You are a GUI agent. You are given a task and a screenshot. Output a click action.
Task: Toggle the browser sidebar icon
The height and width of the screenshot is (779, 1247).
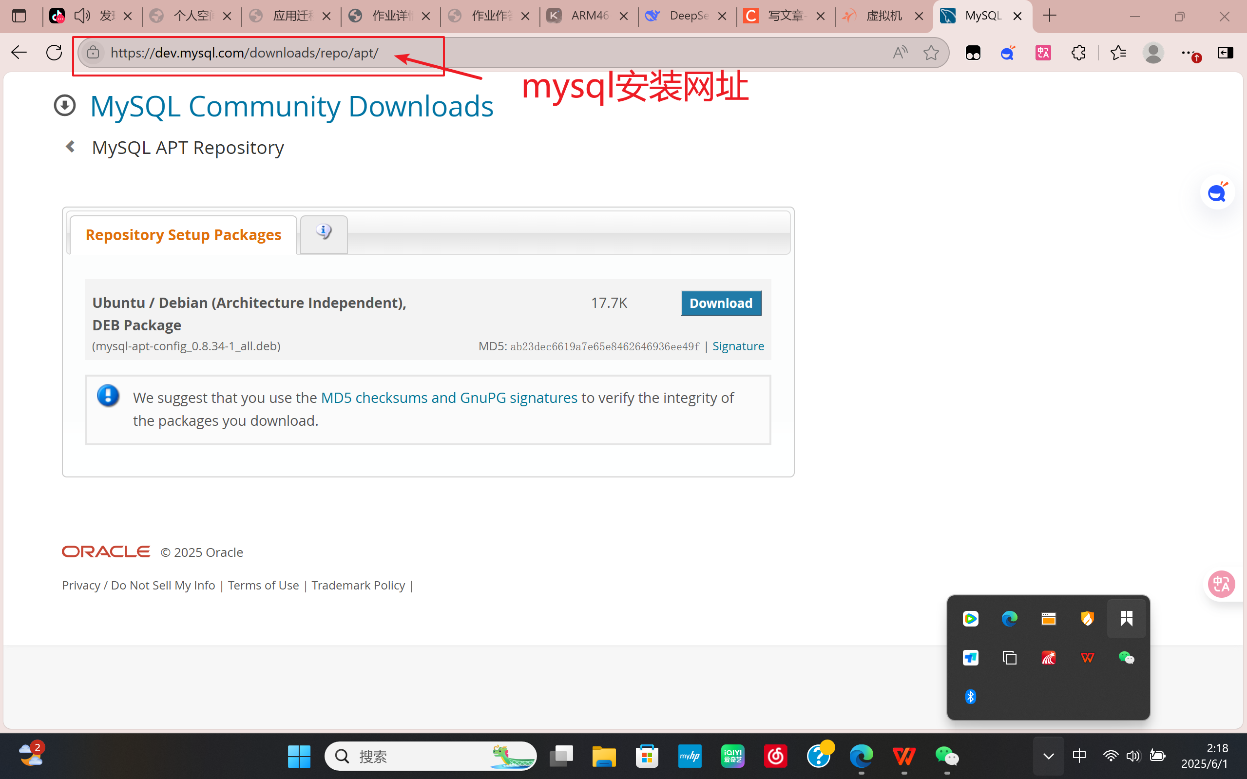point(1225,53)
